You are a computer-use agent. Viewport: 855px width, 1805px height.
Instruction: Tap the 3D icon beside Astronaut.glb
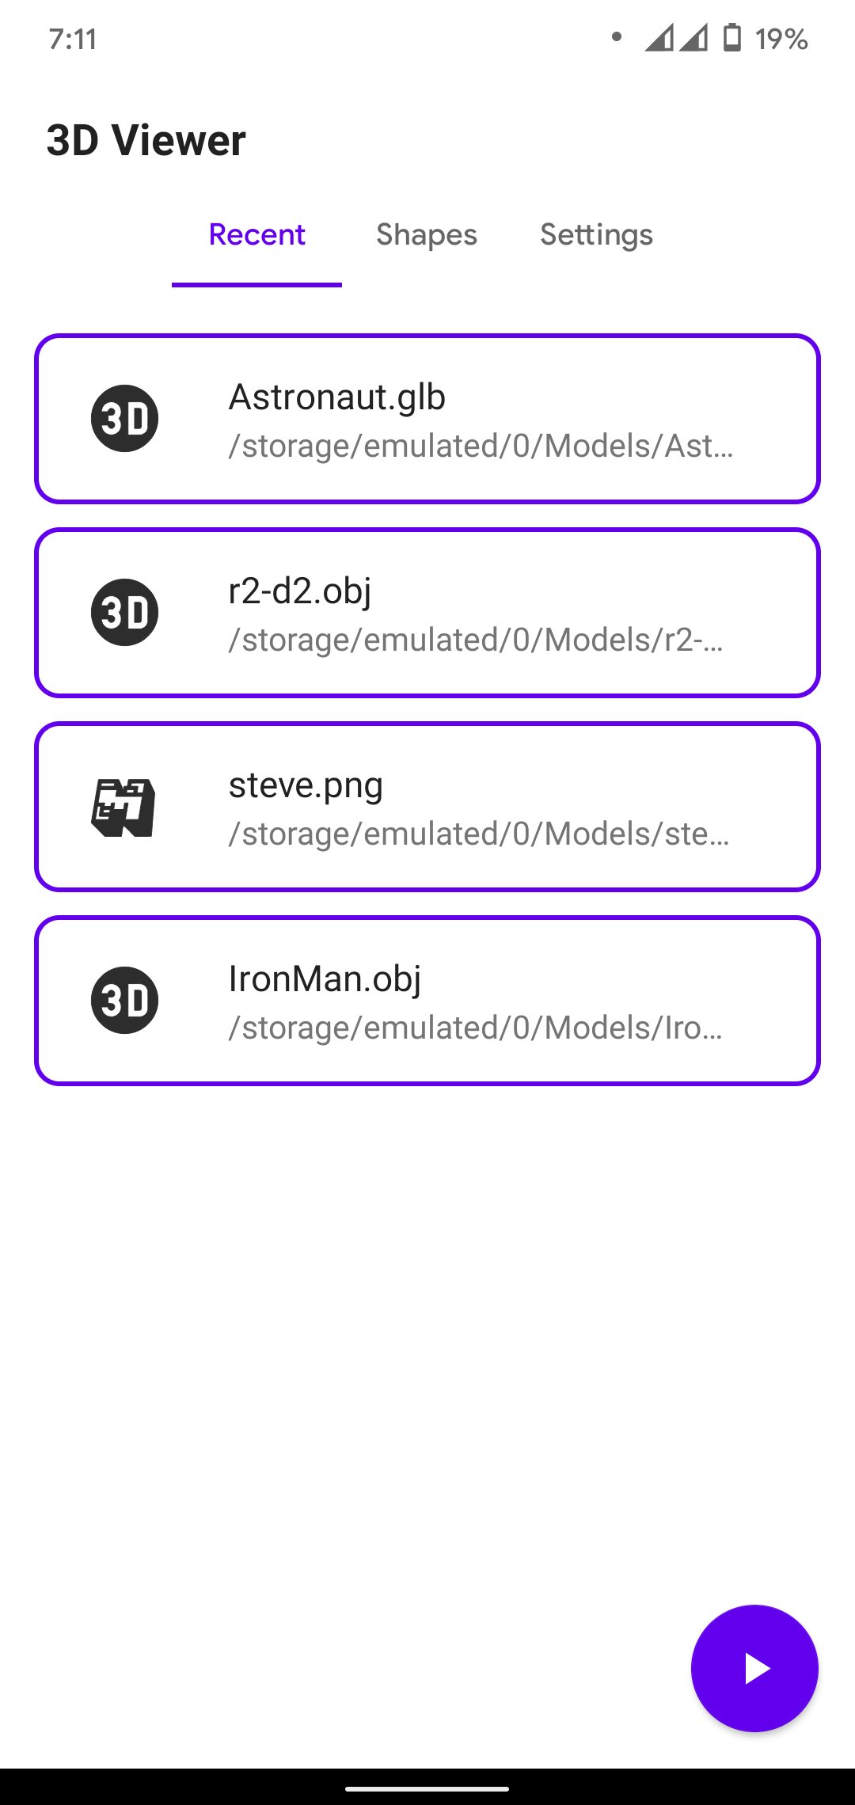124,418
